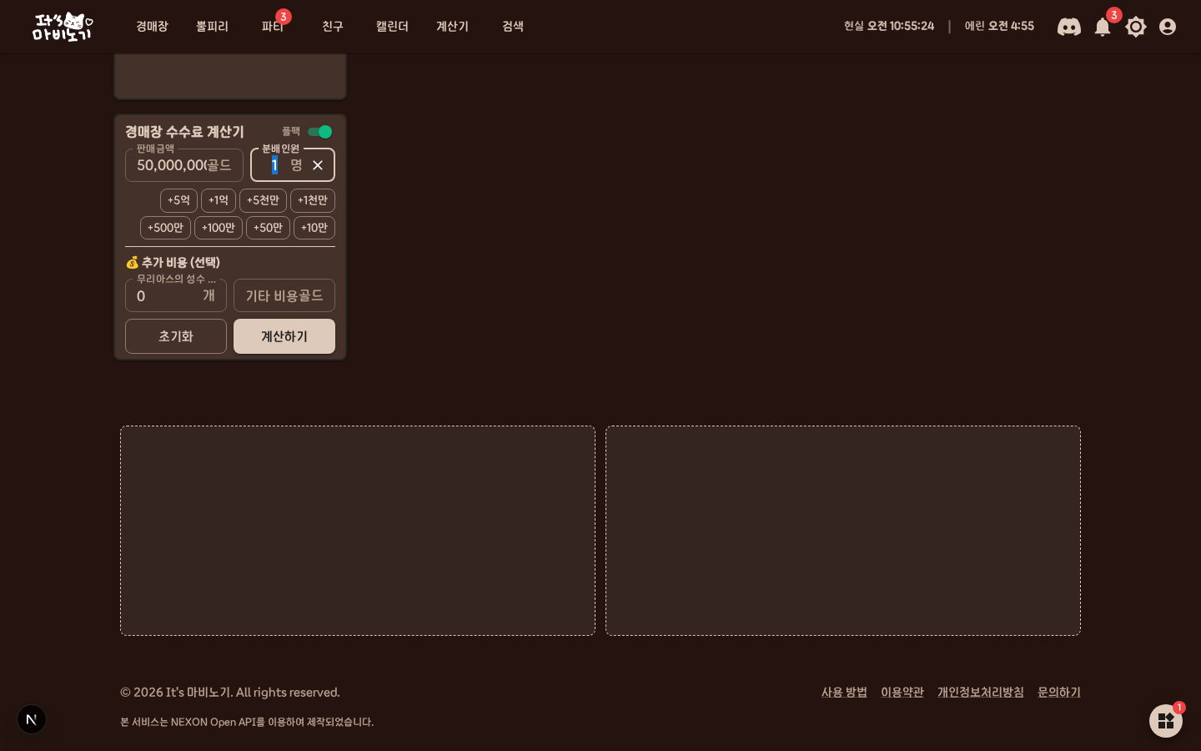Open the 사용 방법 link
The height and width of the screenshot is (751, 1201).
844,693
